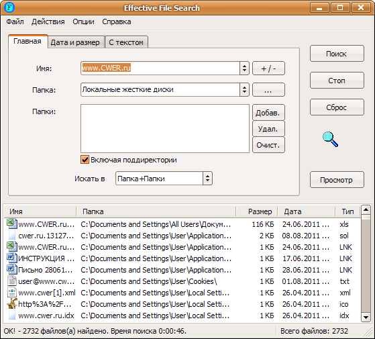Click blank icon of www.cwer.ru.idx row
375x339 pixels.
pyautogui.click(x=11, y=315)
